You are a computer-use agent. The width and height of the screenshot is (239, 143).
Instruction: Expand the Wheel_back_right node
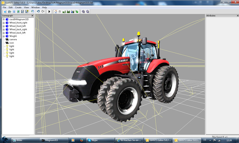point(4,29)
